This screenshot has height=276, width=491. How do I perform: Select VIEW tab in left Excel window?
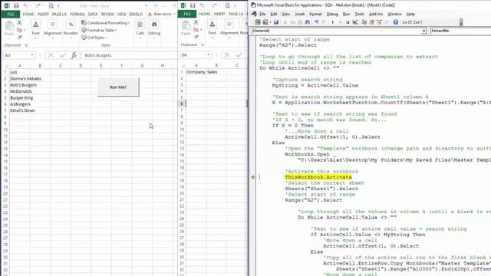pos(121,14)
